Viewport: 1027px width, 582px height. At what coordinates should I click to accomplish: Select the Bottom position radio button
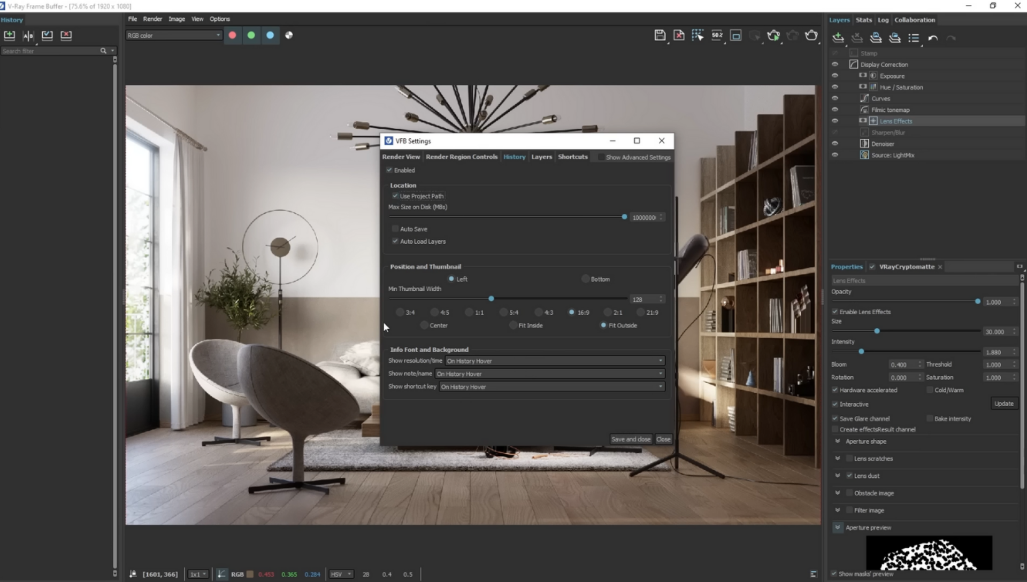(x=585, y=279)
